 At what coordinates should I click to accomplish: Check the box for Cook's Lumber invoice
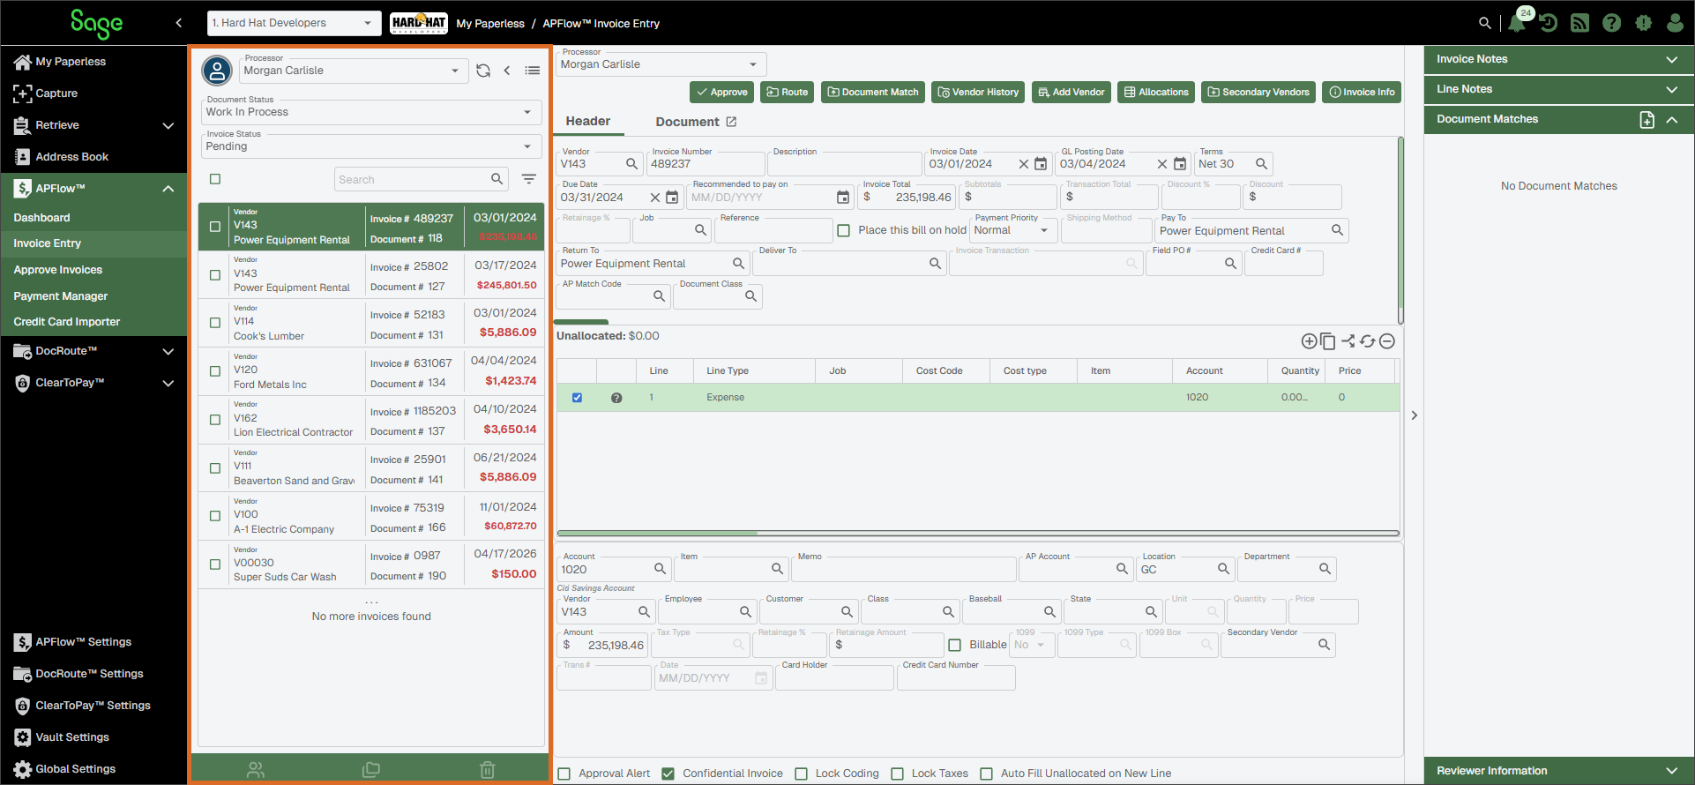pos(215,323)
